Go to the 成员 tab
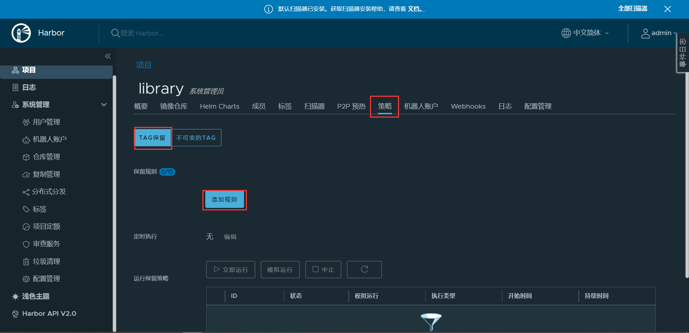 (259, 106)
